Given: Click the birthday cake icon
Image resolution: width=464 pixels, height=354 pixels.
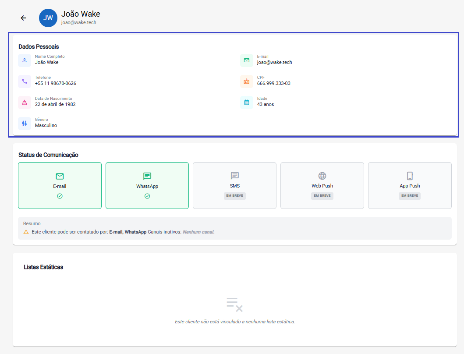Looking at the screenshot, I should (x=25, y=102).
